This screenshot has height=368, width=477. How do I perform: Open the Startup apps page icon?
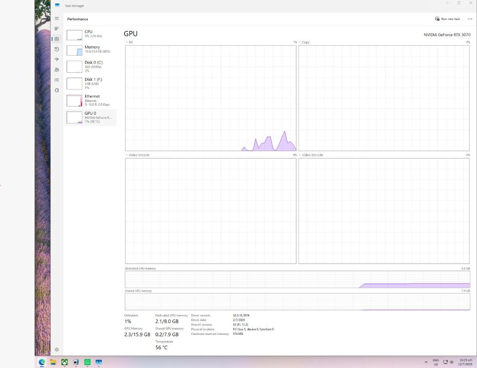pyautogui.click(x=57, y=60)
